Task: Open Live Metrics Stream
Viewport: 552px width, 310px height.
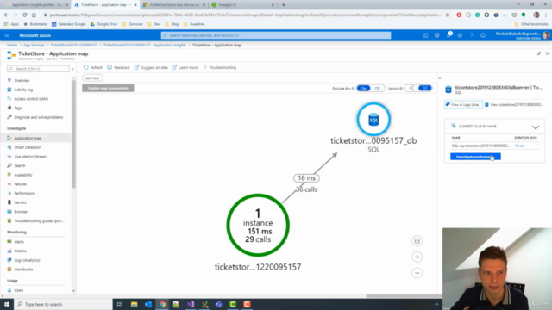Action: tap(30, 157)
